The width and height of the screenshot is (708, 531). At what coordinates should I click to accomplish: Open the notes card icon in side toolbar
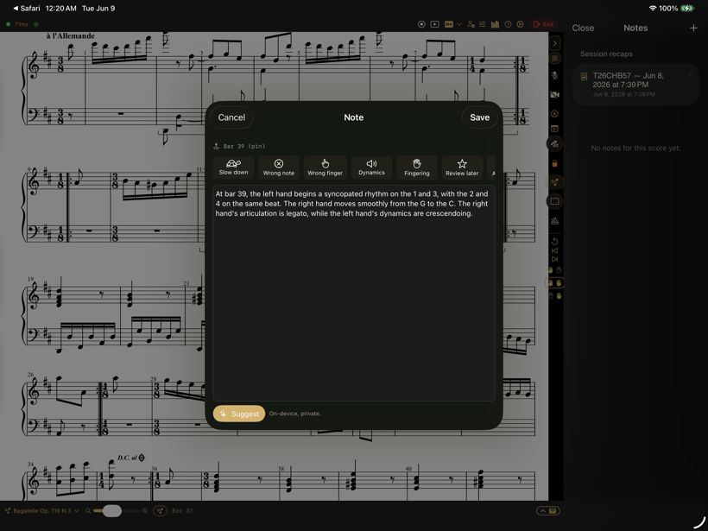(x=555, y=130)
